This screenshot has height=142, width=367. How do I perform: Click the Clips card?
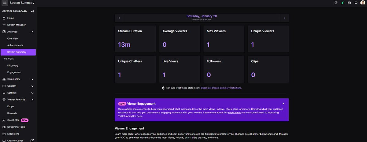click(x=268, y=69)
